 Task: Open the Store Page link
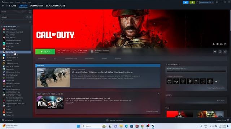pyautogui.click(x=42, y=59)
